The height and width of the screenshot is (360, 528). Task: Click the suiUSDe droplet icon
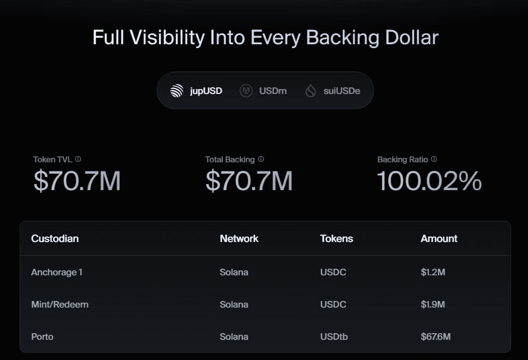311,91
